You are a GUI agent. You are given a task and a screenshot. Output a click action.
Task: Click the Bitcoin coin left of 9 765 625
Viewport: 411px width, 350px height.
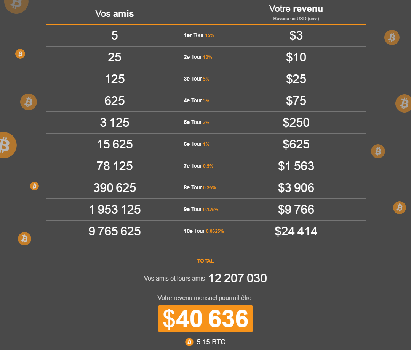24,239
